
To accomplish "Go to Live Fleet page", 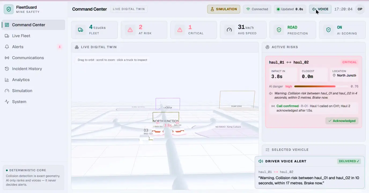I will tap(33, 36).
